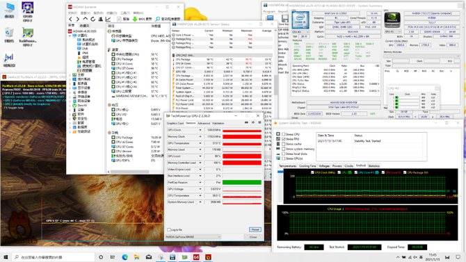Click the user icon in AIDA64 toolbar
Image resolution: width=466 pixels, height=262 pixels.
100,19
